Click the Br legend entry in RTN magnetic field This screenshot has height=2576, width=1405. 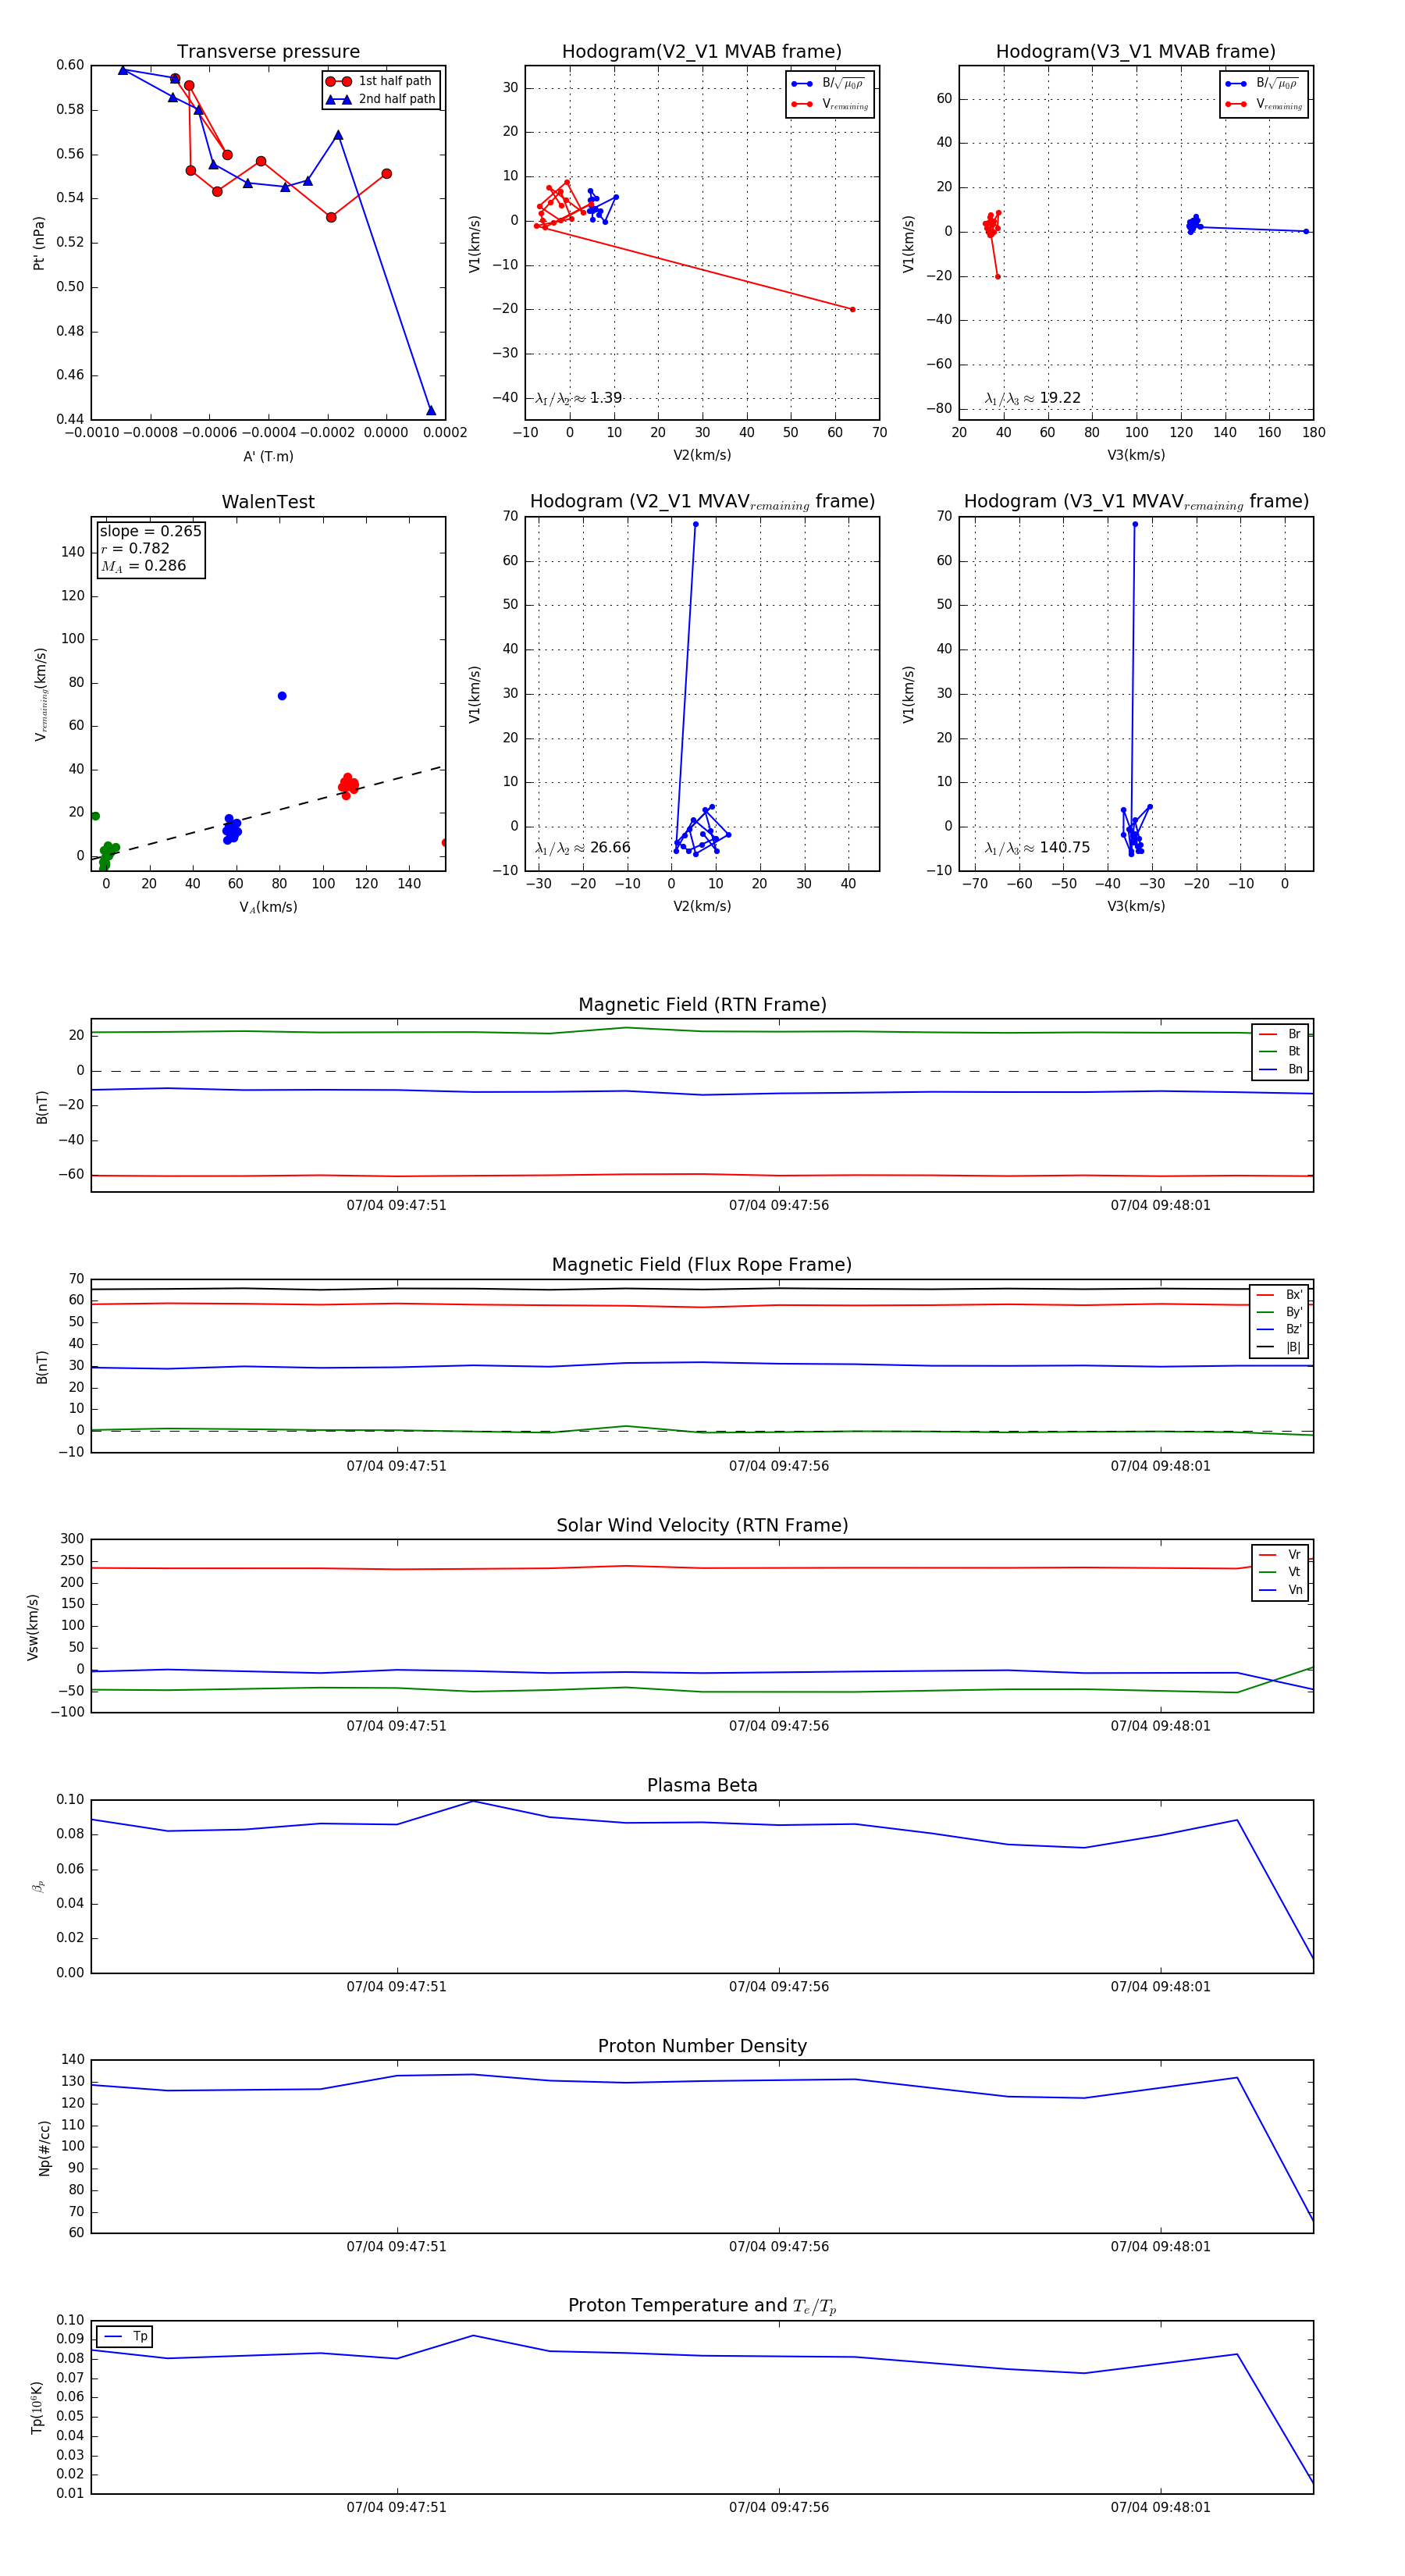coord(1281,1034)
